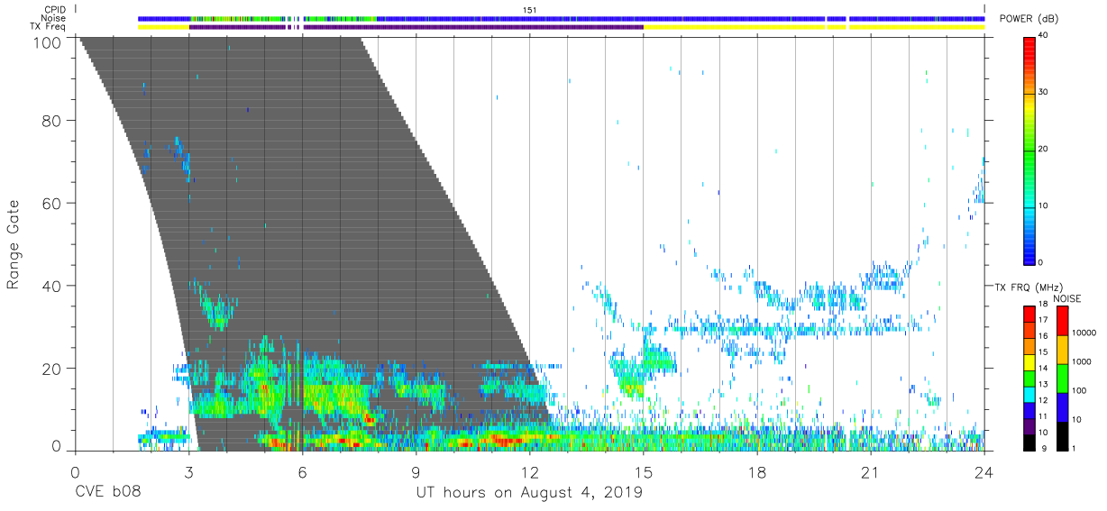Click the y-axis tick label 80
The height and width of the screenshot is (511, 1107).
pyautogui.click(x=51, y=120)
